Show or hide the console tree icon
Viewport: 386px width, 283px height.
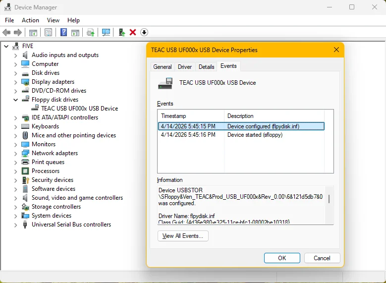pyautogui.click(x=33, y=32)
